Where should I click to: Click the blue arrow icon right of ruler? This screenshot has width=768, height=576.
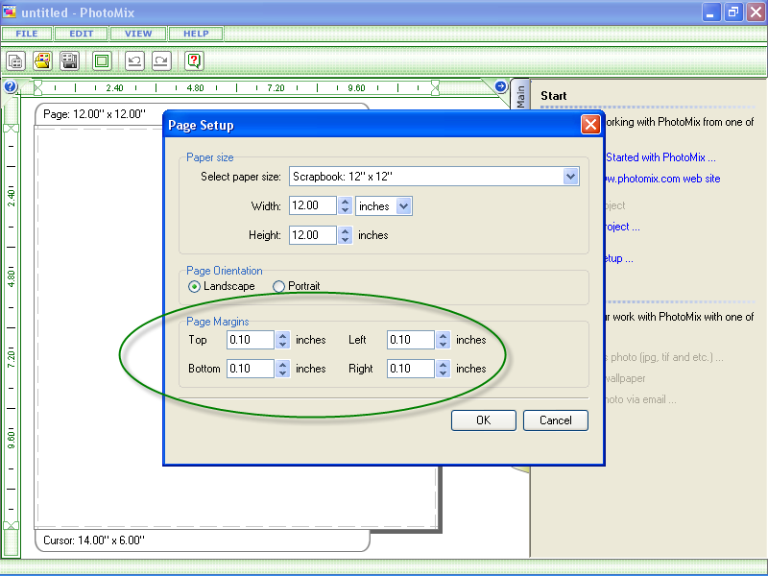pos(500,86)
